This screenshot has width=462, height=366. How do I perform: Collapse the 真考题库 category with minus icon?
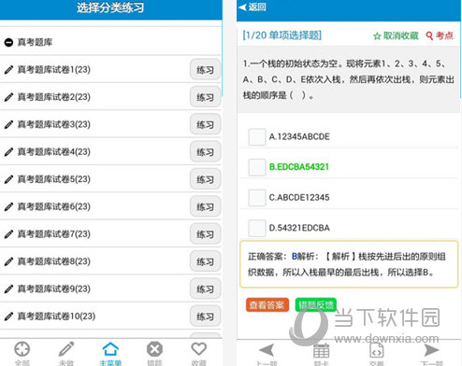[x=8, y=42]
